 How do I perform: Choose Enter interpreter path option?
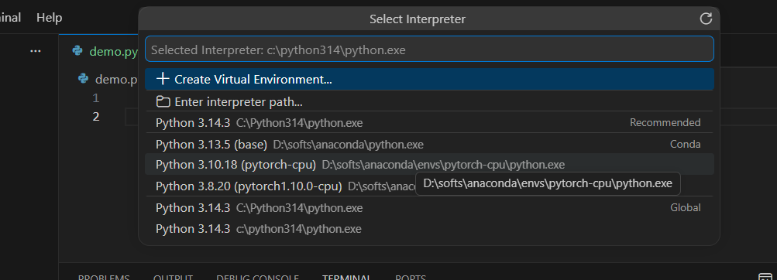(429, 102)
